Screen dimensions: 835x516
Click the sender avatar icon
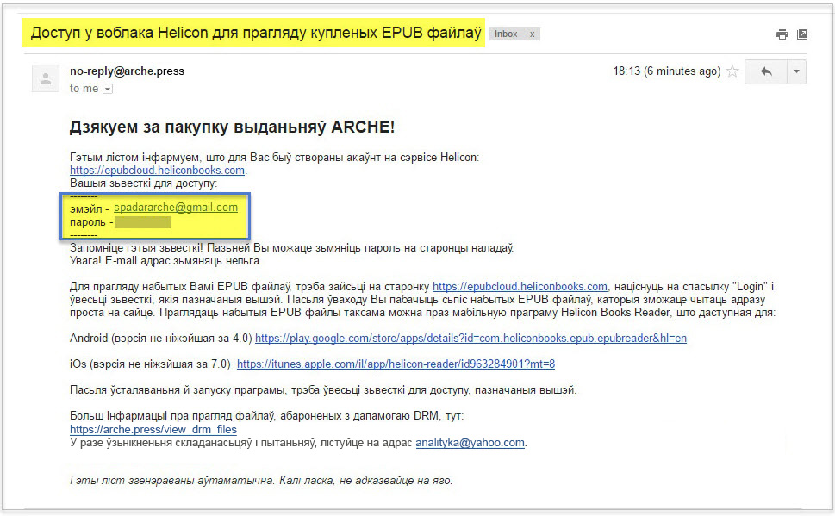[46, 78]
